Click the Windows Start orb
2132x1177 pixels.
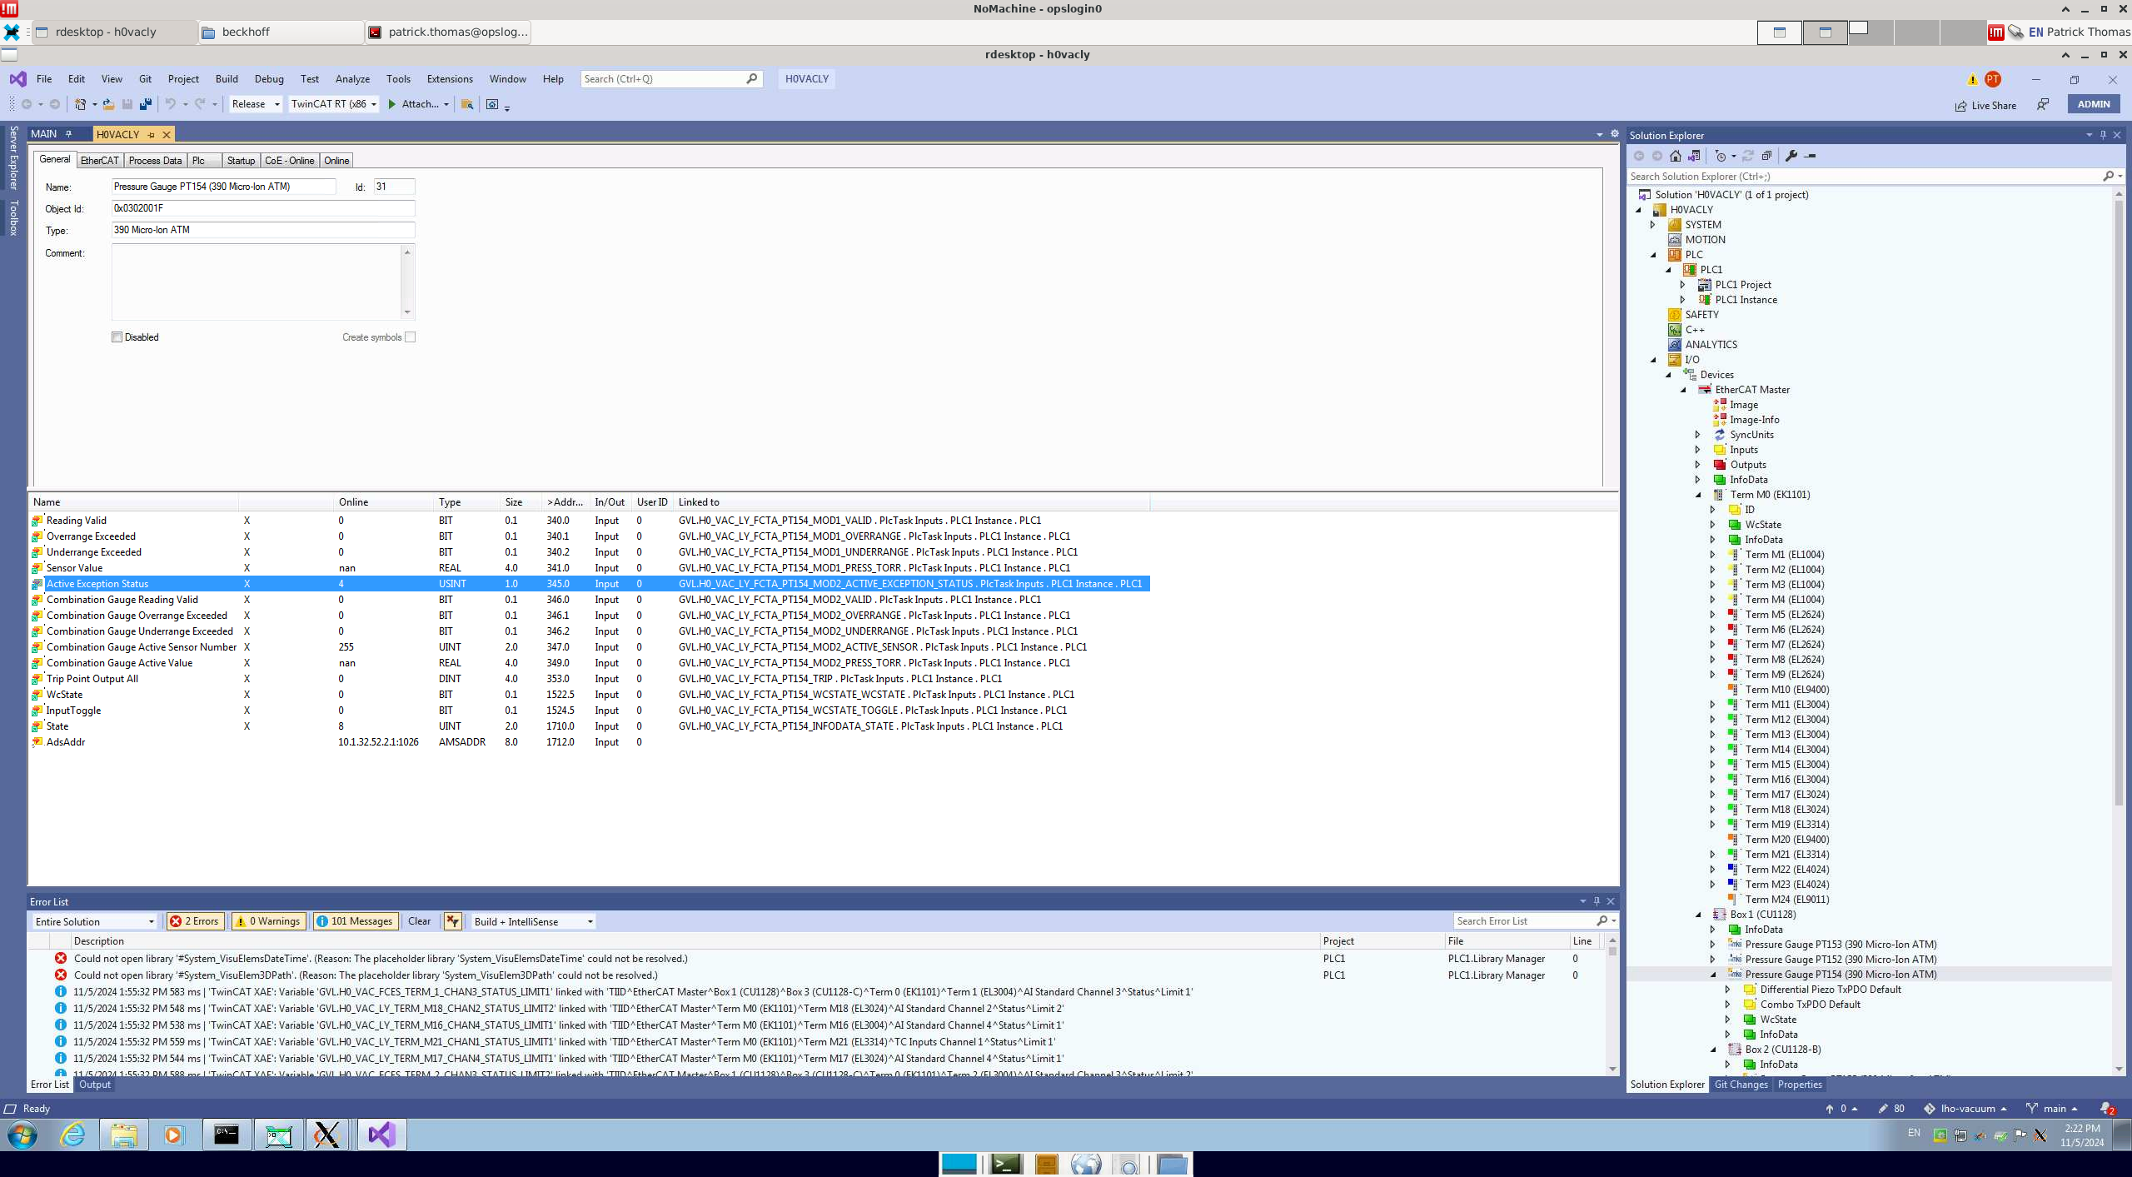click(22, 1135)
